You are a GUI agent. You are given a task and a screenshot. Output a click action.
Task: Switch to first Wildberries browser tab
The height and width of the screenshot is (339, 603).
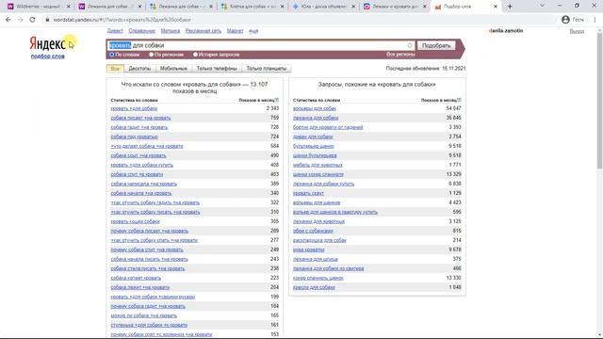tap(38, 7)
